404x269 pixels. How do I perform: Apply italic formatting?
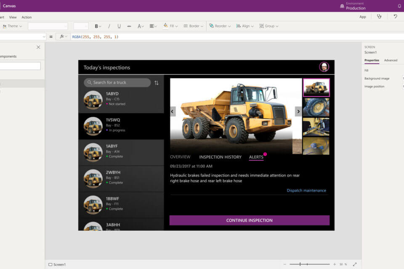coord(109,26)
